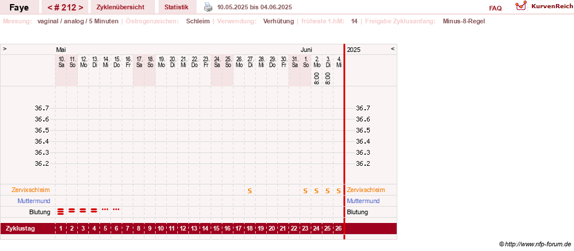Click the right Blutung label

358,212
